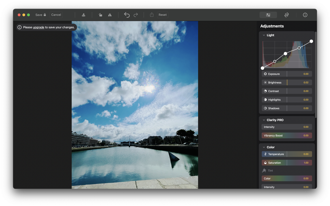This screenshot has width=330, height=206.
Task: Select the middle filled curve point
Action: [285, 53]
